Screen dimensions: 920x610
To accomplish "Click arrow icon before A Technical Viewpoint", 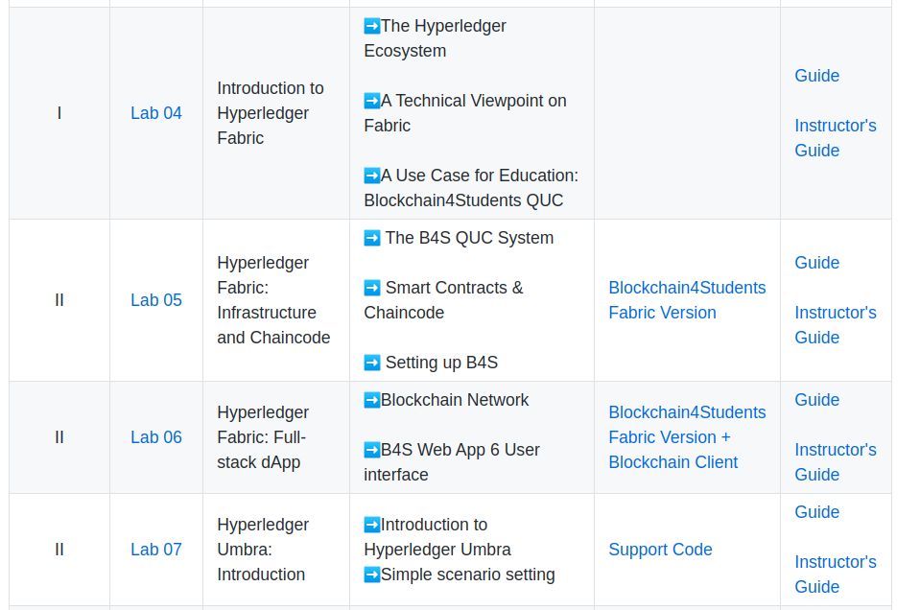I will (372, 101).
